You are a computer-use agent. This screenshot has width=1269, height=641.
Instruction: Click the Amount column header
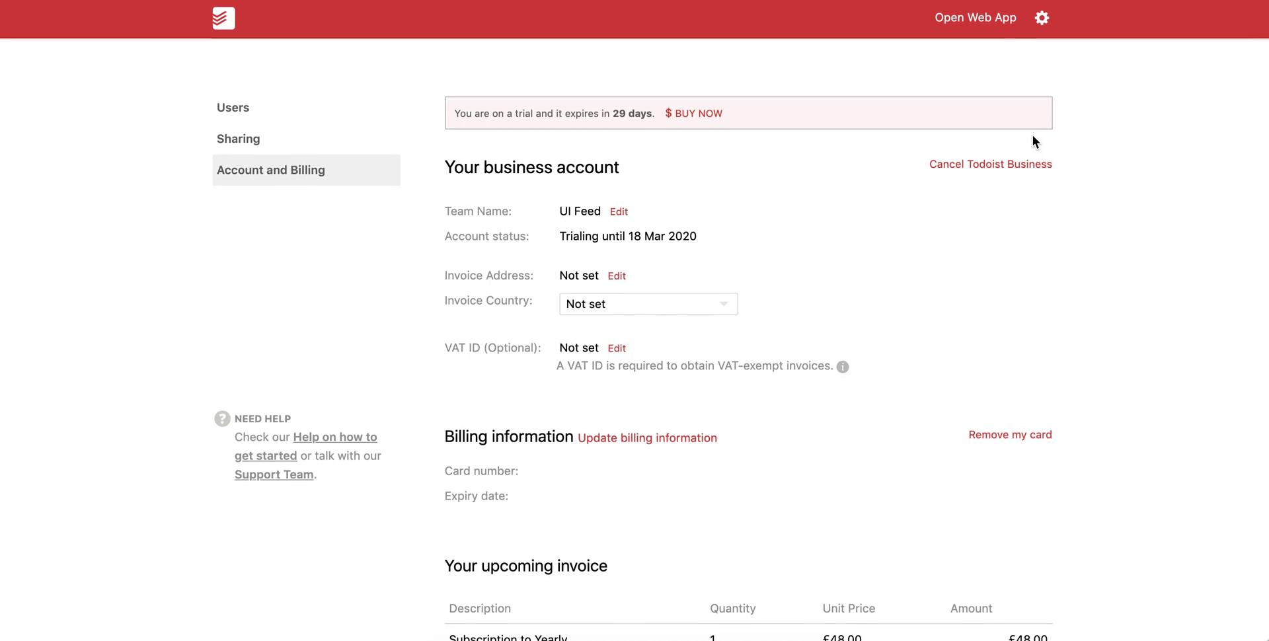971,609
